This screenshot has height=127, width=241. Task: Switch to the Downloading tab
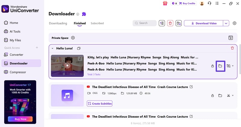coord(58,23)
